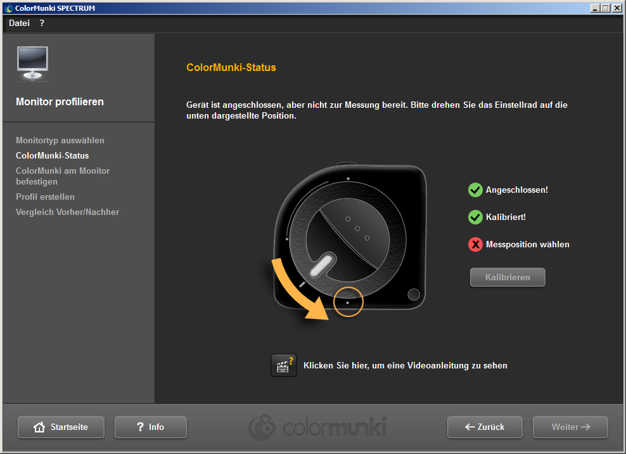Maximize the ColorMunki SPECTRUM window

606,8
